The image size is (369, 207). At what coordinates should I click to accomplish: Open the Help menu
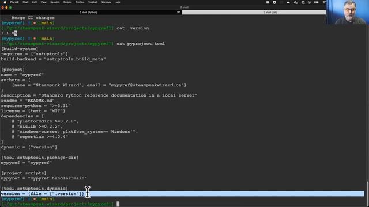click(x=117, y=2)
